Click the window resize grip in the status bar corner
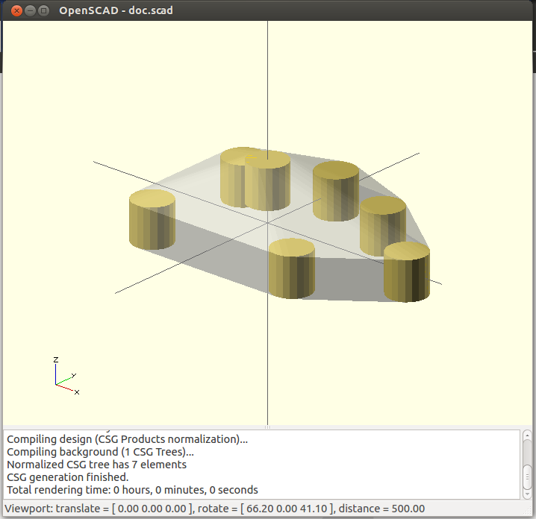The height and width of the screenshot is (519, 536). click(529, 512)
